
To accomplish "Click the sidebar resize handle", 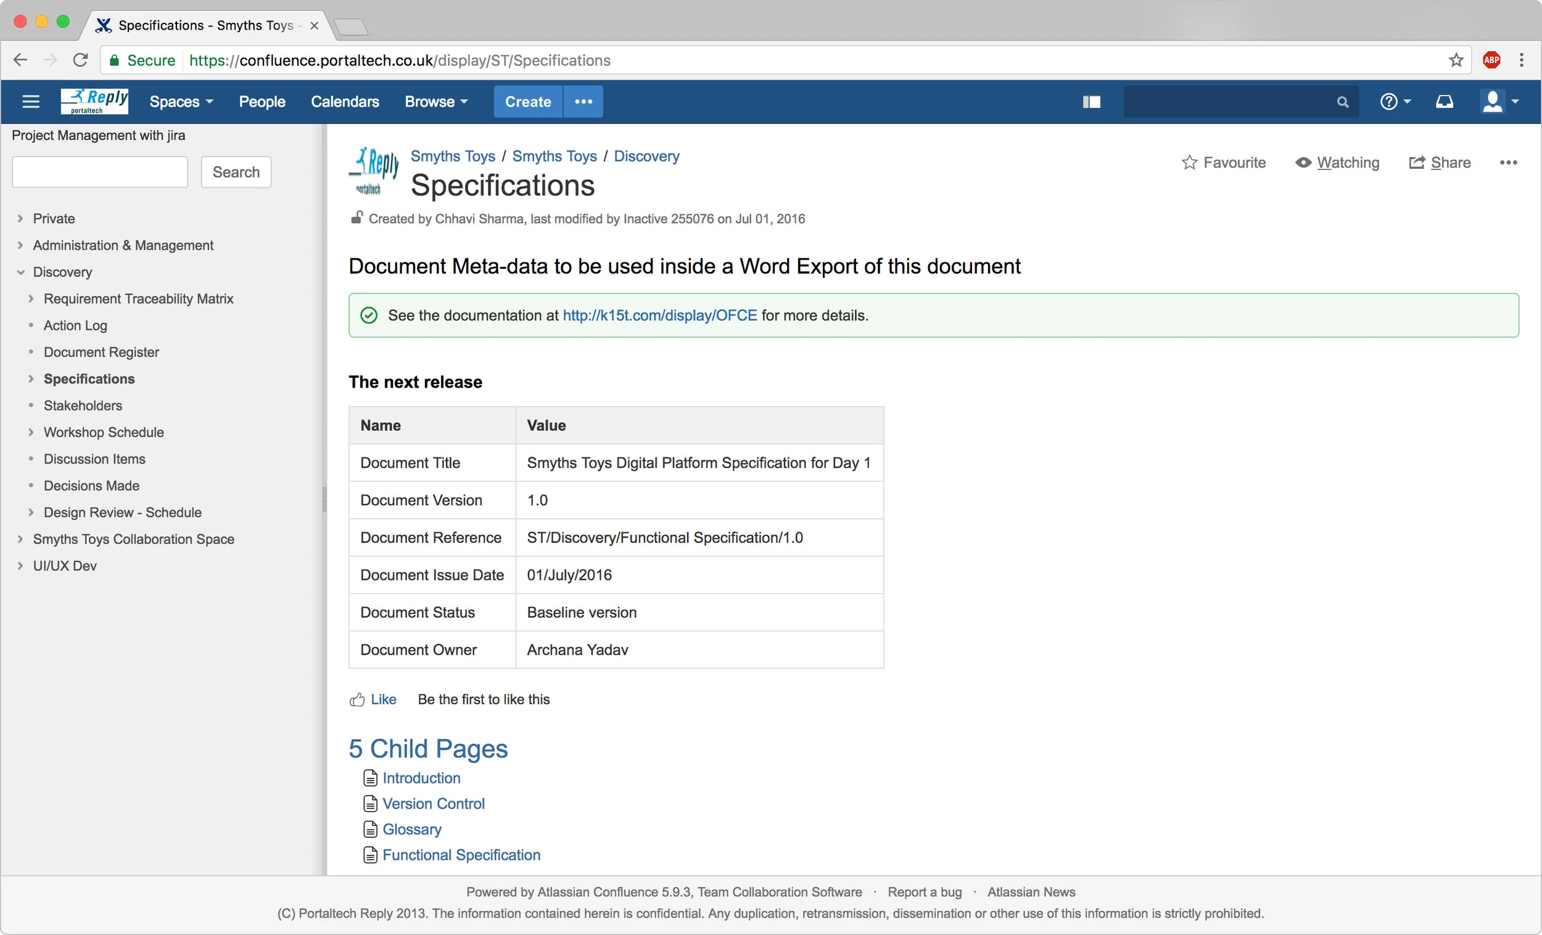I will pos(324,499).
